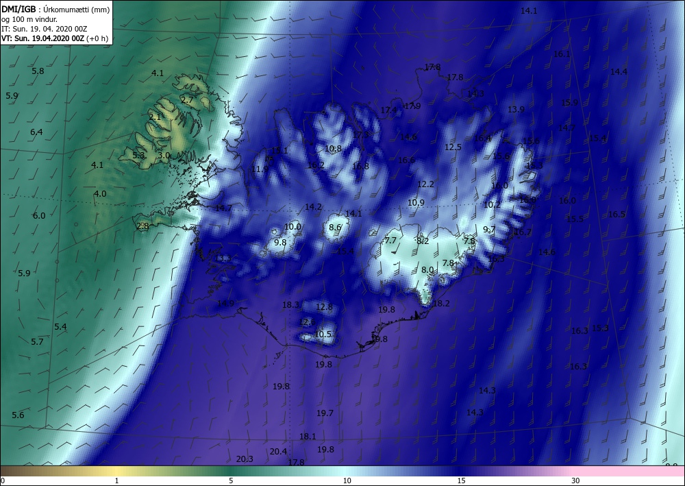Click the map value 8.2
This screenshot has height=486, width=685.
(423, 241)
